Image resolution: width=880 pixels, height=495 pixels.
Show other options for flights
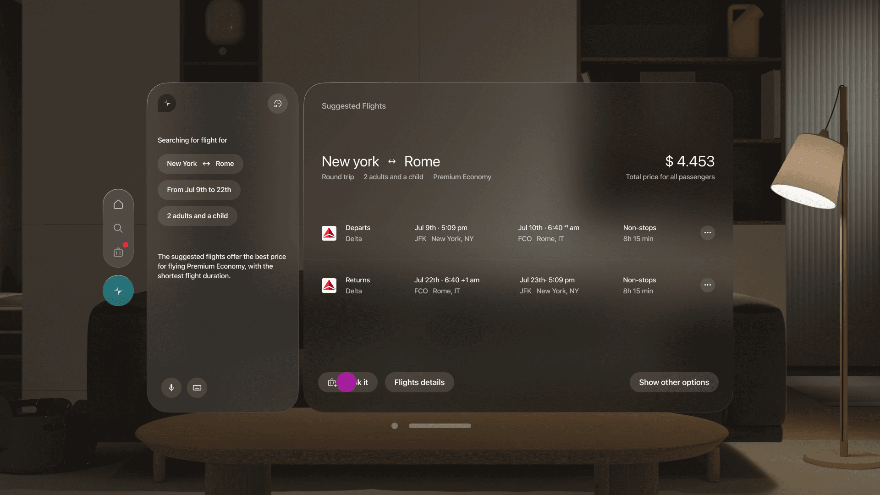coord(674,382)
